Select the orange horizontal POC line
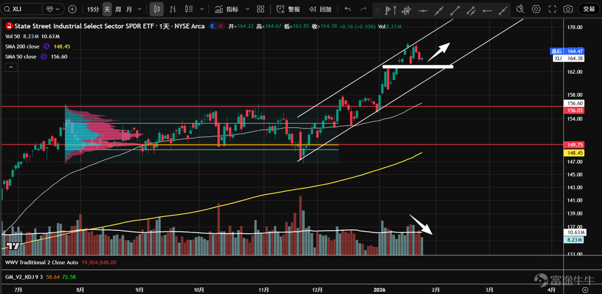The height and width of the screenshot is (294, 602). pos(202,145)
